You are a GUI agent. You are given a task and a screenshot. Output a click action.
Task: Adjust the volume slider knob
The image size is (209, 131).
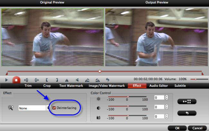tap(196, 79)
